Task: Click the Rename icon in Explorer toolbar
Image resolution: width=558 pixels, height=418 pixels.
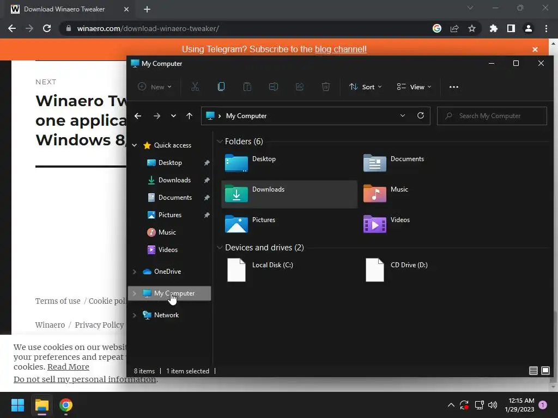Action: pyautogui.click(x=274, y=87)
